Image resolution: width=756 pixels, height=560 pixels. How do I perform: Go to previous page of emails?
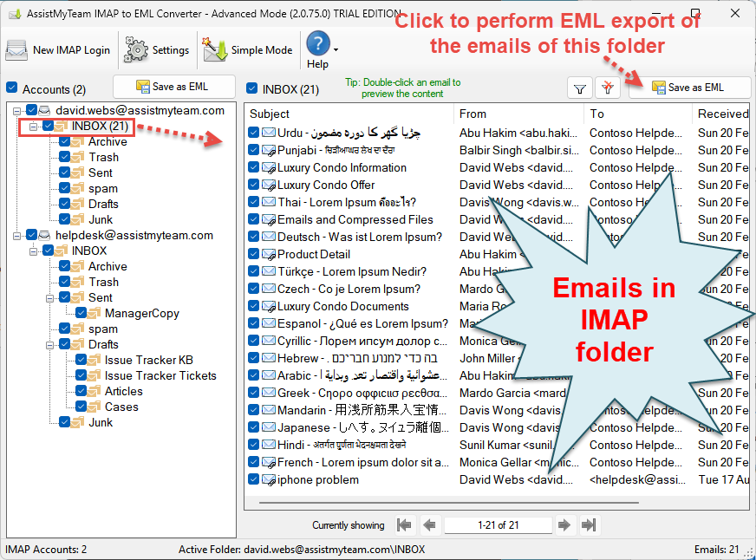[x=429, y=524]
